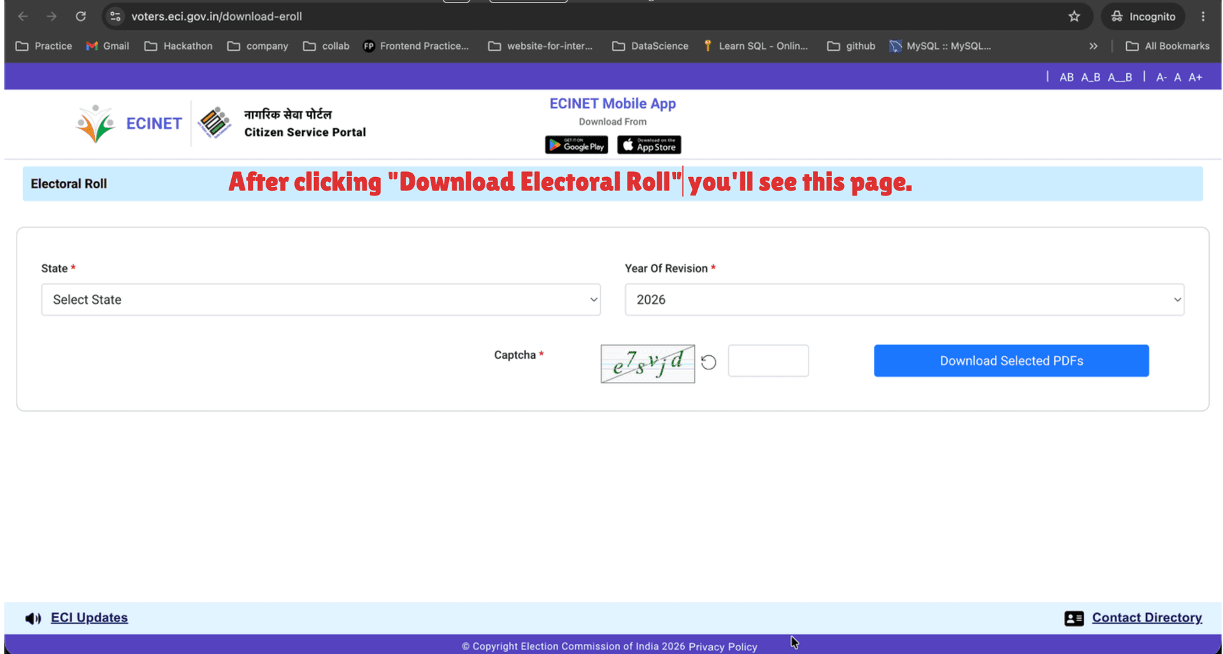
Task: Click the Electoral Roll heading
Action: 69,183
